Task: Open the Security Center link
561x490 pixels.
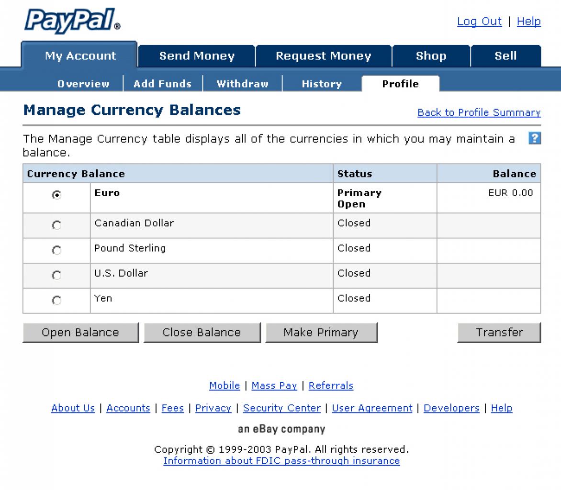Action: 282,408
